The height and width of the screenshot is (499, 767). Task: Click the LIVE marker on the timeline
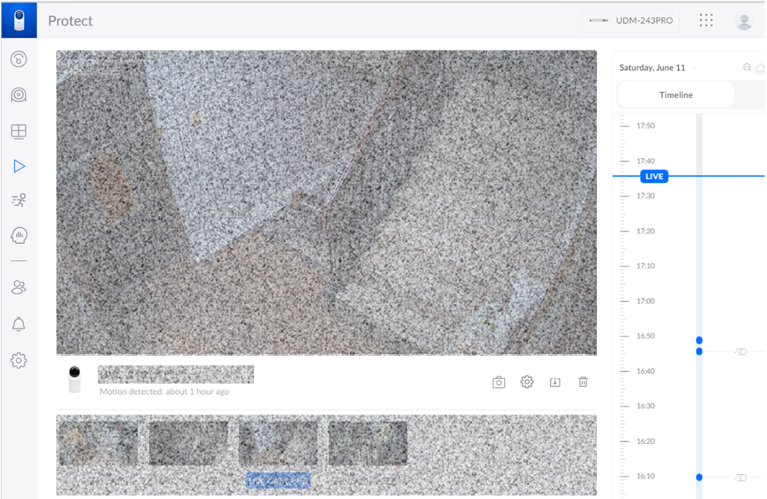click(x=654, y=176)
